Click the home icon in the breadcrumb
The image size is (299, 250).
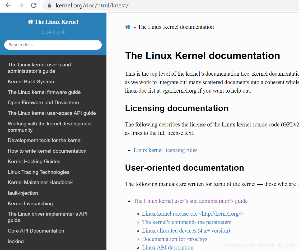pyautogui.click(x=128, y=27)
